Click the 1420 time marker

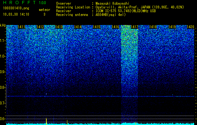click(x=191, y=27)
